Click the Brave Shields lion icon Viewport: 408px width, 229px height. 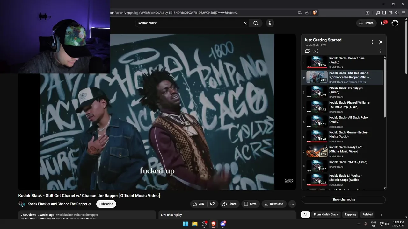coord(315,13)
